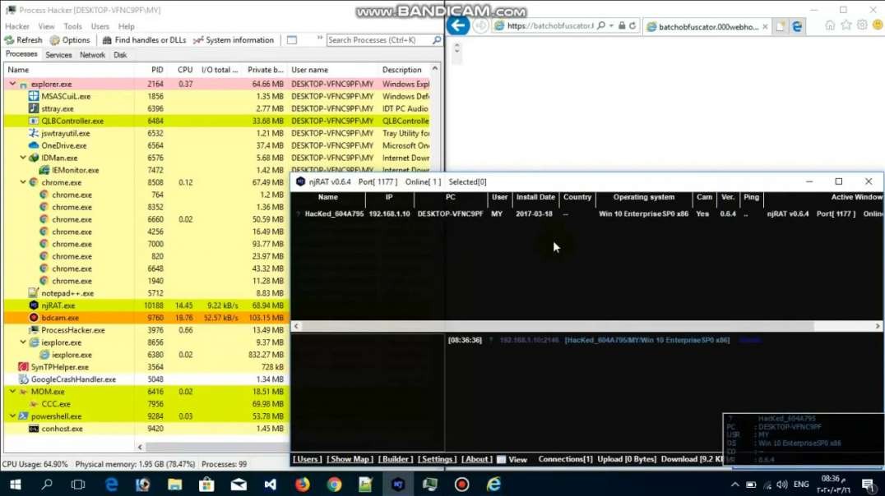Viewport: 885px width, 496px height.
Task: Open the View menu in Process Hacker
Action: [x=46, y=26]
